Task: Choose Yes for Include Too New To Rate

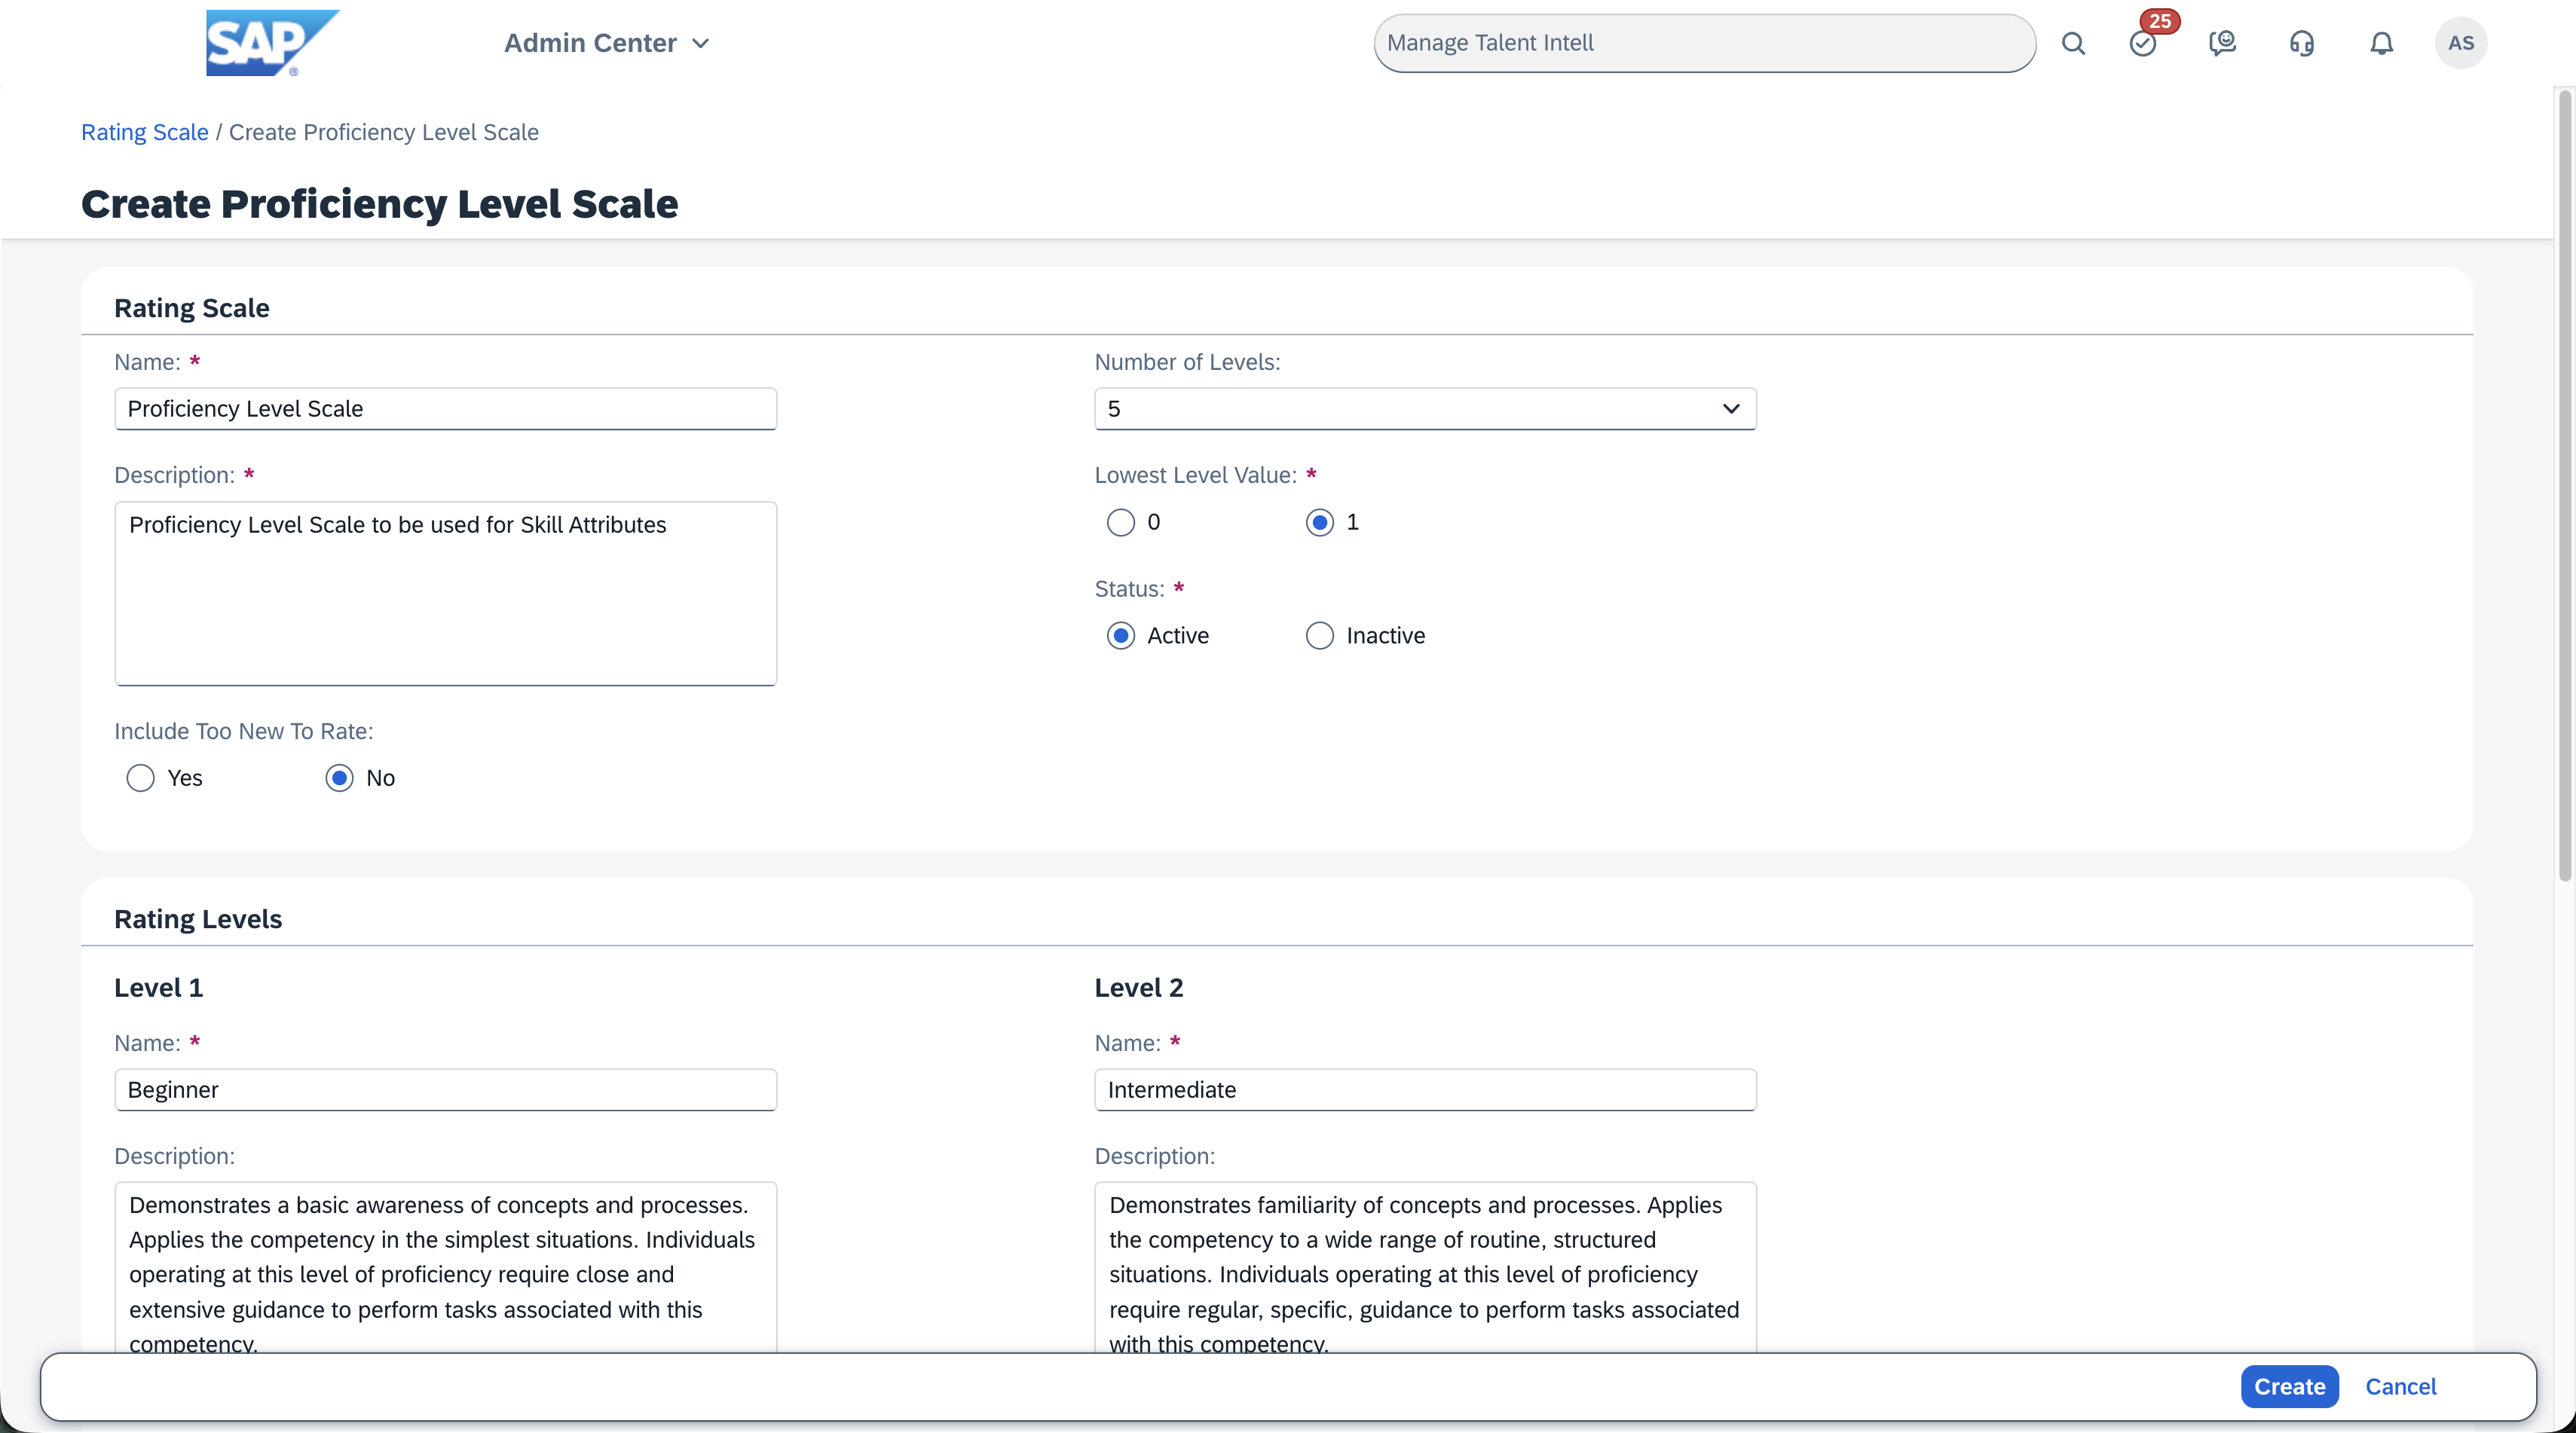Action: click(141, 778)
